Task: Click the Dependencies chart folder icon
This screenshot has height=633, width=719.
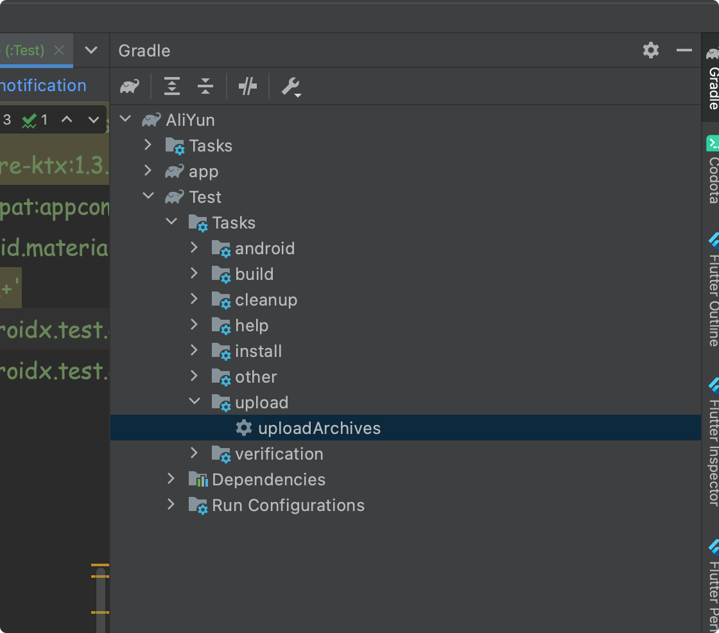Action: [198, 480]
